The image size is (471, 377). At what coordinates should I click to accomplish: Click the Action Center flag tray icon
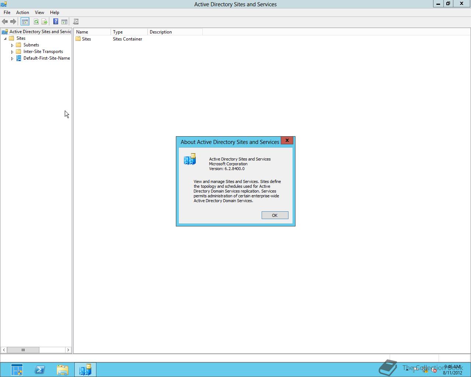point(415,370)
